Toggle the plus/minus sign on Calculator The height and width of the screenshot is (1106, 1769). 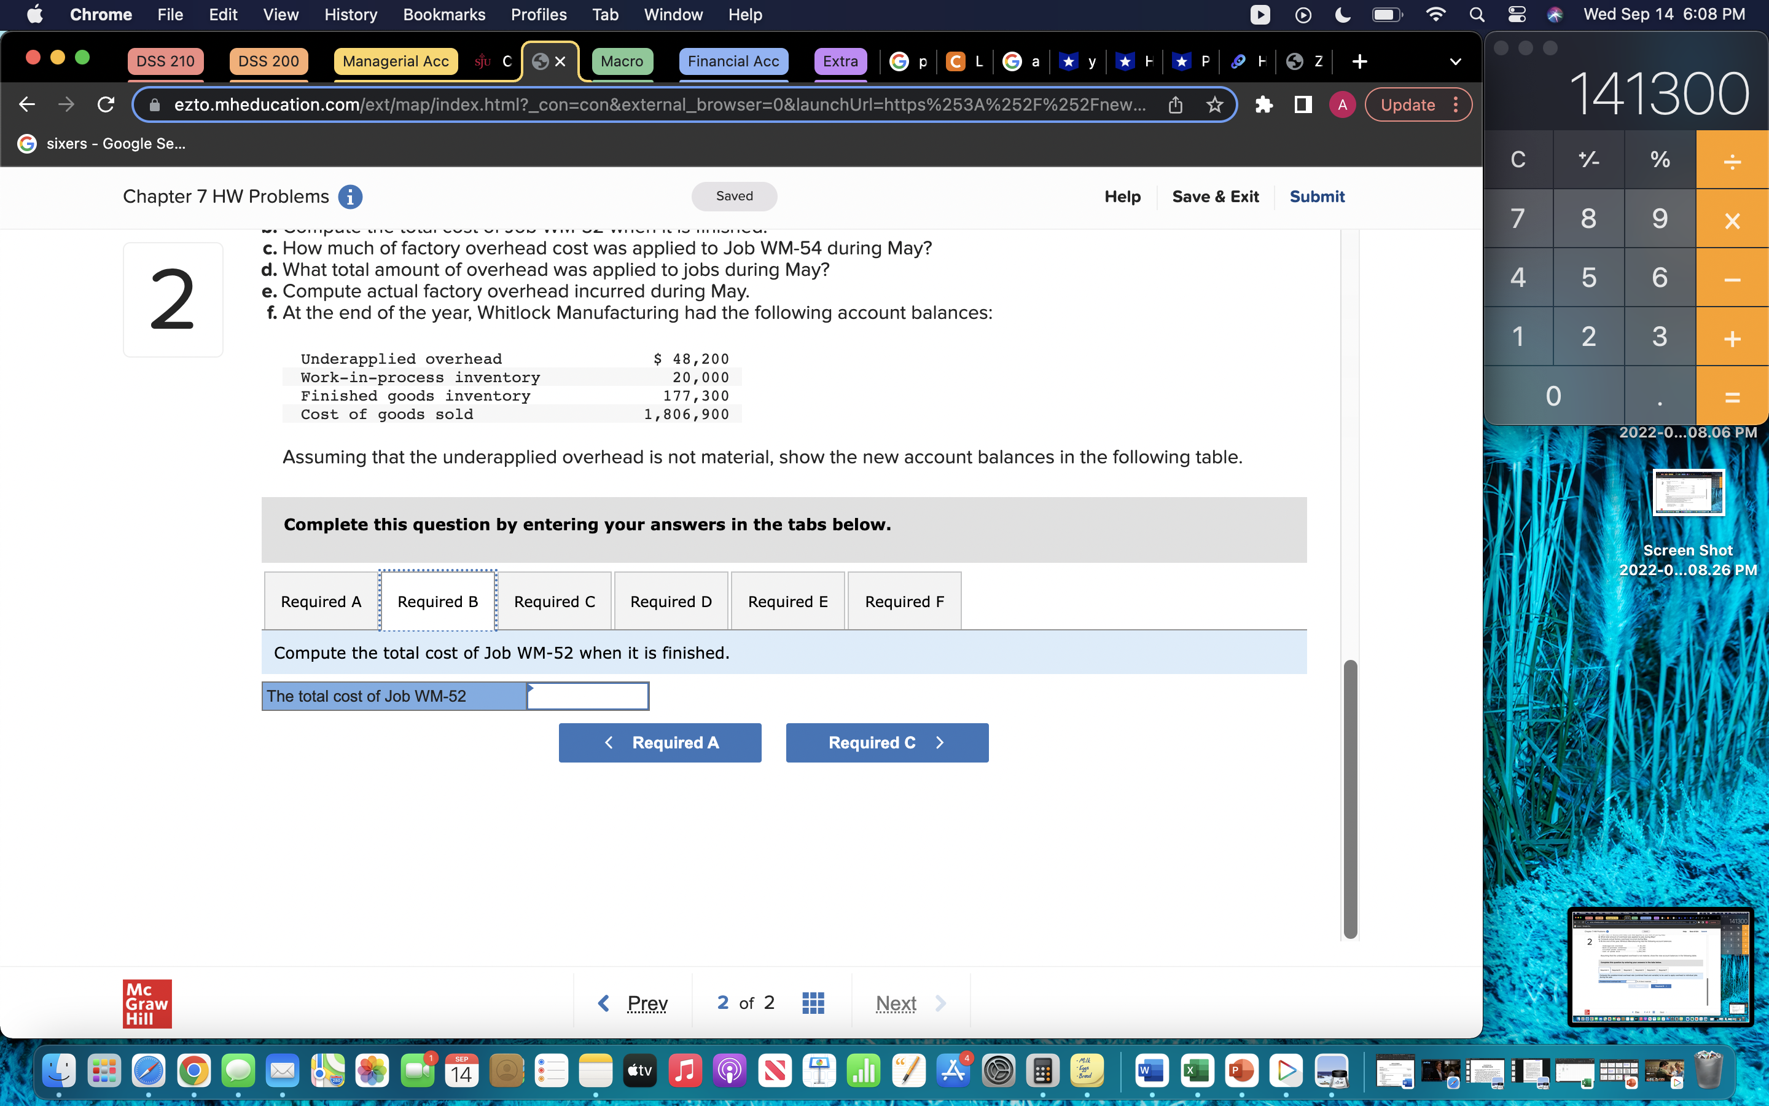(x=1588, y=160)
